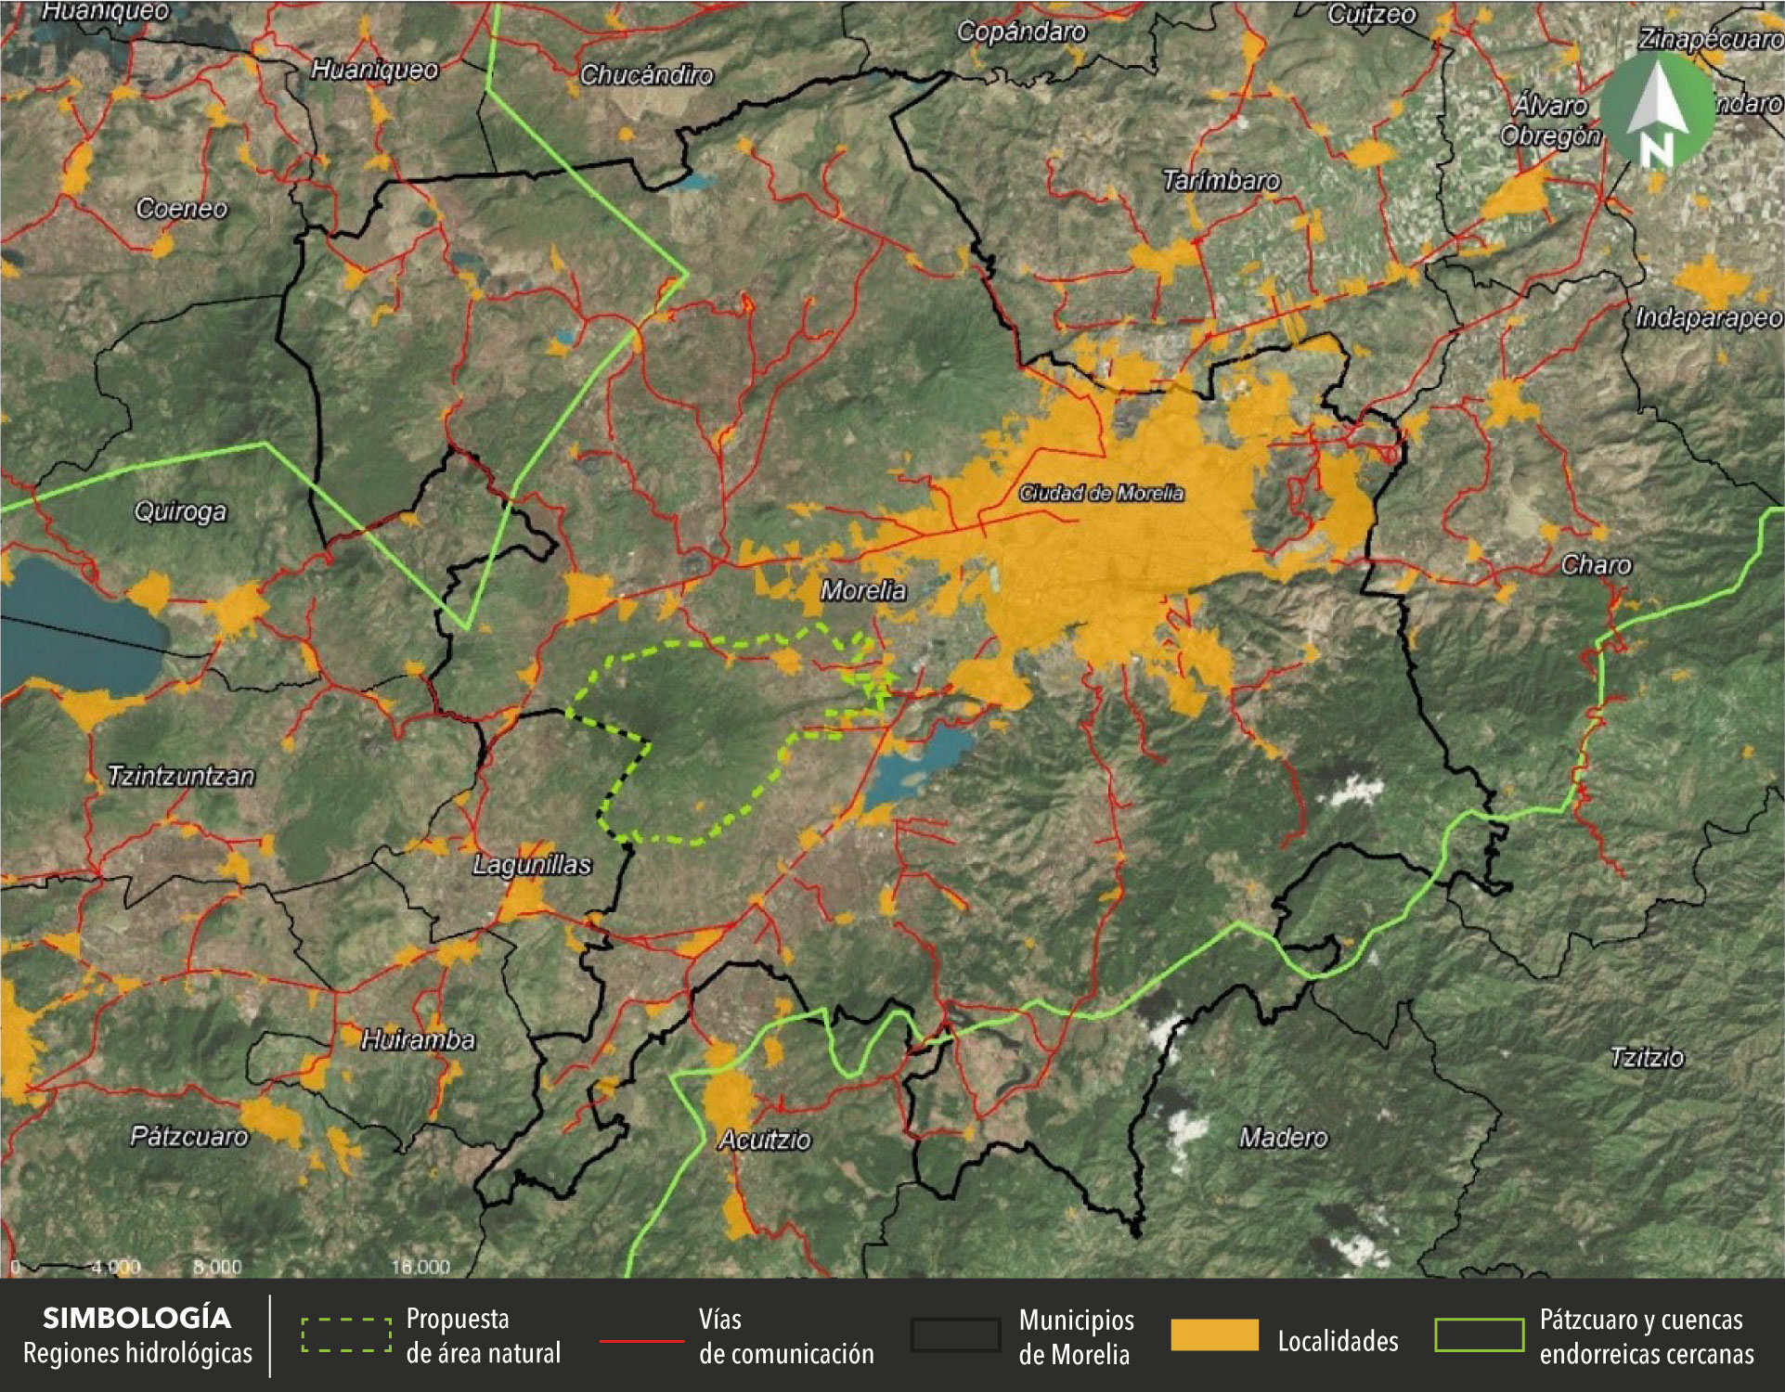Click the black Municipios de Morelia legend box

[x=955, y=1335]
